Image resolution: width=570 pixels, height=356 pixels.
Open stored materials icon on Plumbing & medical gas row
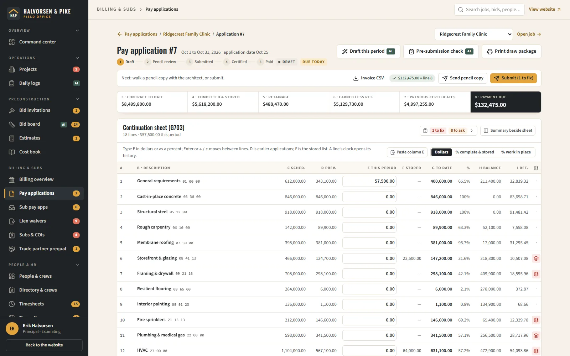(536, 335)
